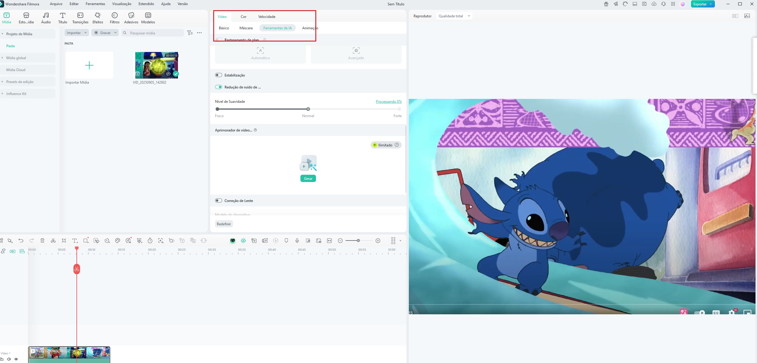Open the Importar dropdown
757x363 pixels.
coord(77,33)
